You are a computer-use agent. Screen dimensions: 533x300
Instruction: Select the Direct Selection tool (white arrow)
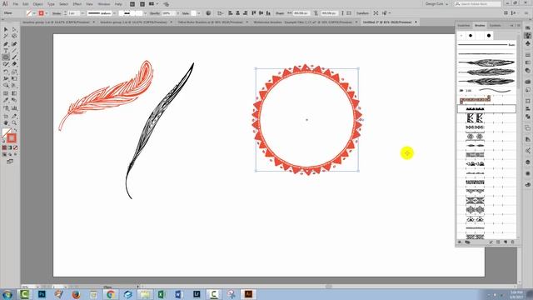pyautogui.click(x=14, y=30)
